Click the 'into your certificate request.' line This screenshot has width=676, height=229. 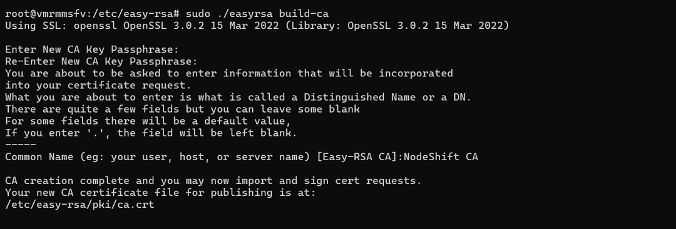(x=98, y=85)
